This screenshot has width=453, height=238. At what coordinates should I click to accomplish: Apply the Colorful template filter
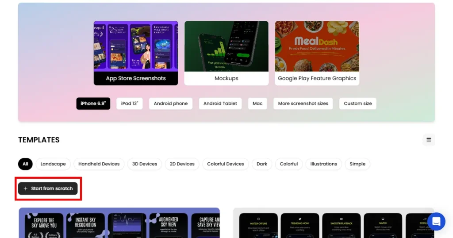point(288,164)
